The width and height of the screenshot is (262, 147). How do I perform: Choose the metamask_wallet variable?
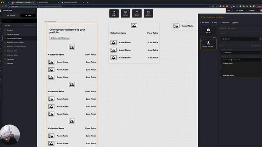pyautogui.click(x=228, y=63)
